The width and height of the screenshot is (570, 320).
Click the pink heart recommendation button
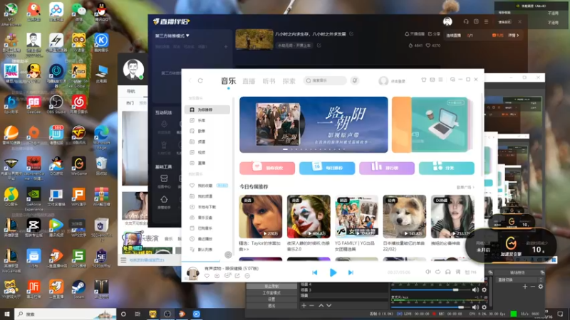267,168
